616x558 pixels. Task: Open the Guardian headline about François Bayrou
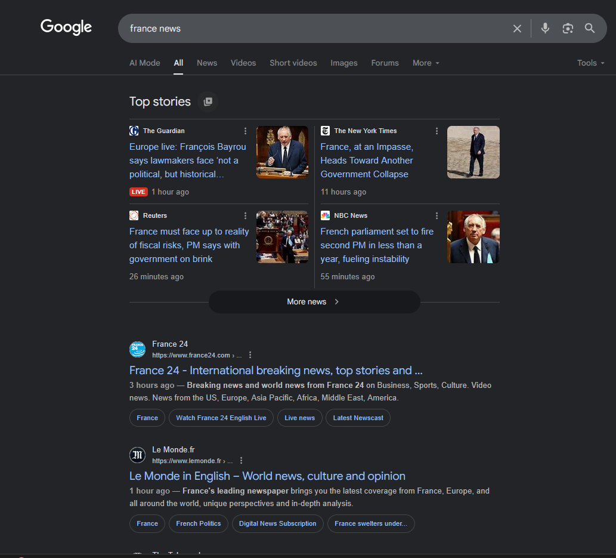pos(188,161)
